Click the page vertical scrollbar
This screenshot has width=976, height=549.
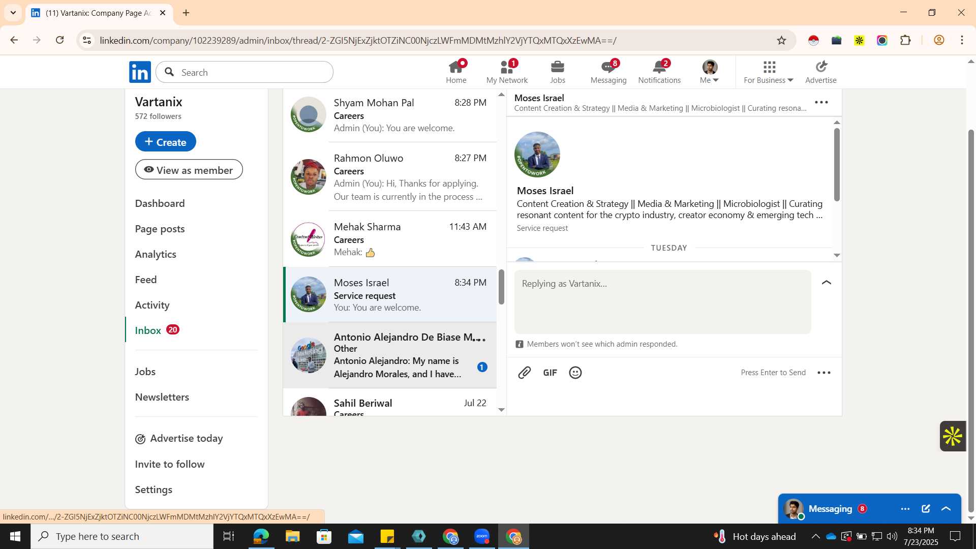pyautogui.click(x=971, y=320)
